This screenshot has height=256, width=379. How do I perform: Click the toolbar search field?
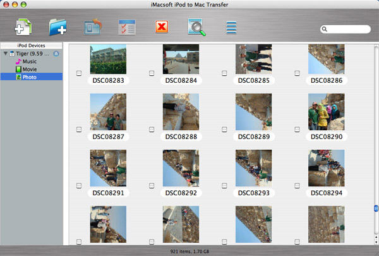click(x=346, y=29)
